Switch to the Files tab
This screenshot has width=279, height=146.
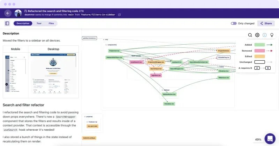(x=51, y=23)
